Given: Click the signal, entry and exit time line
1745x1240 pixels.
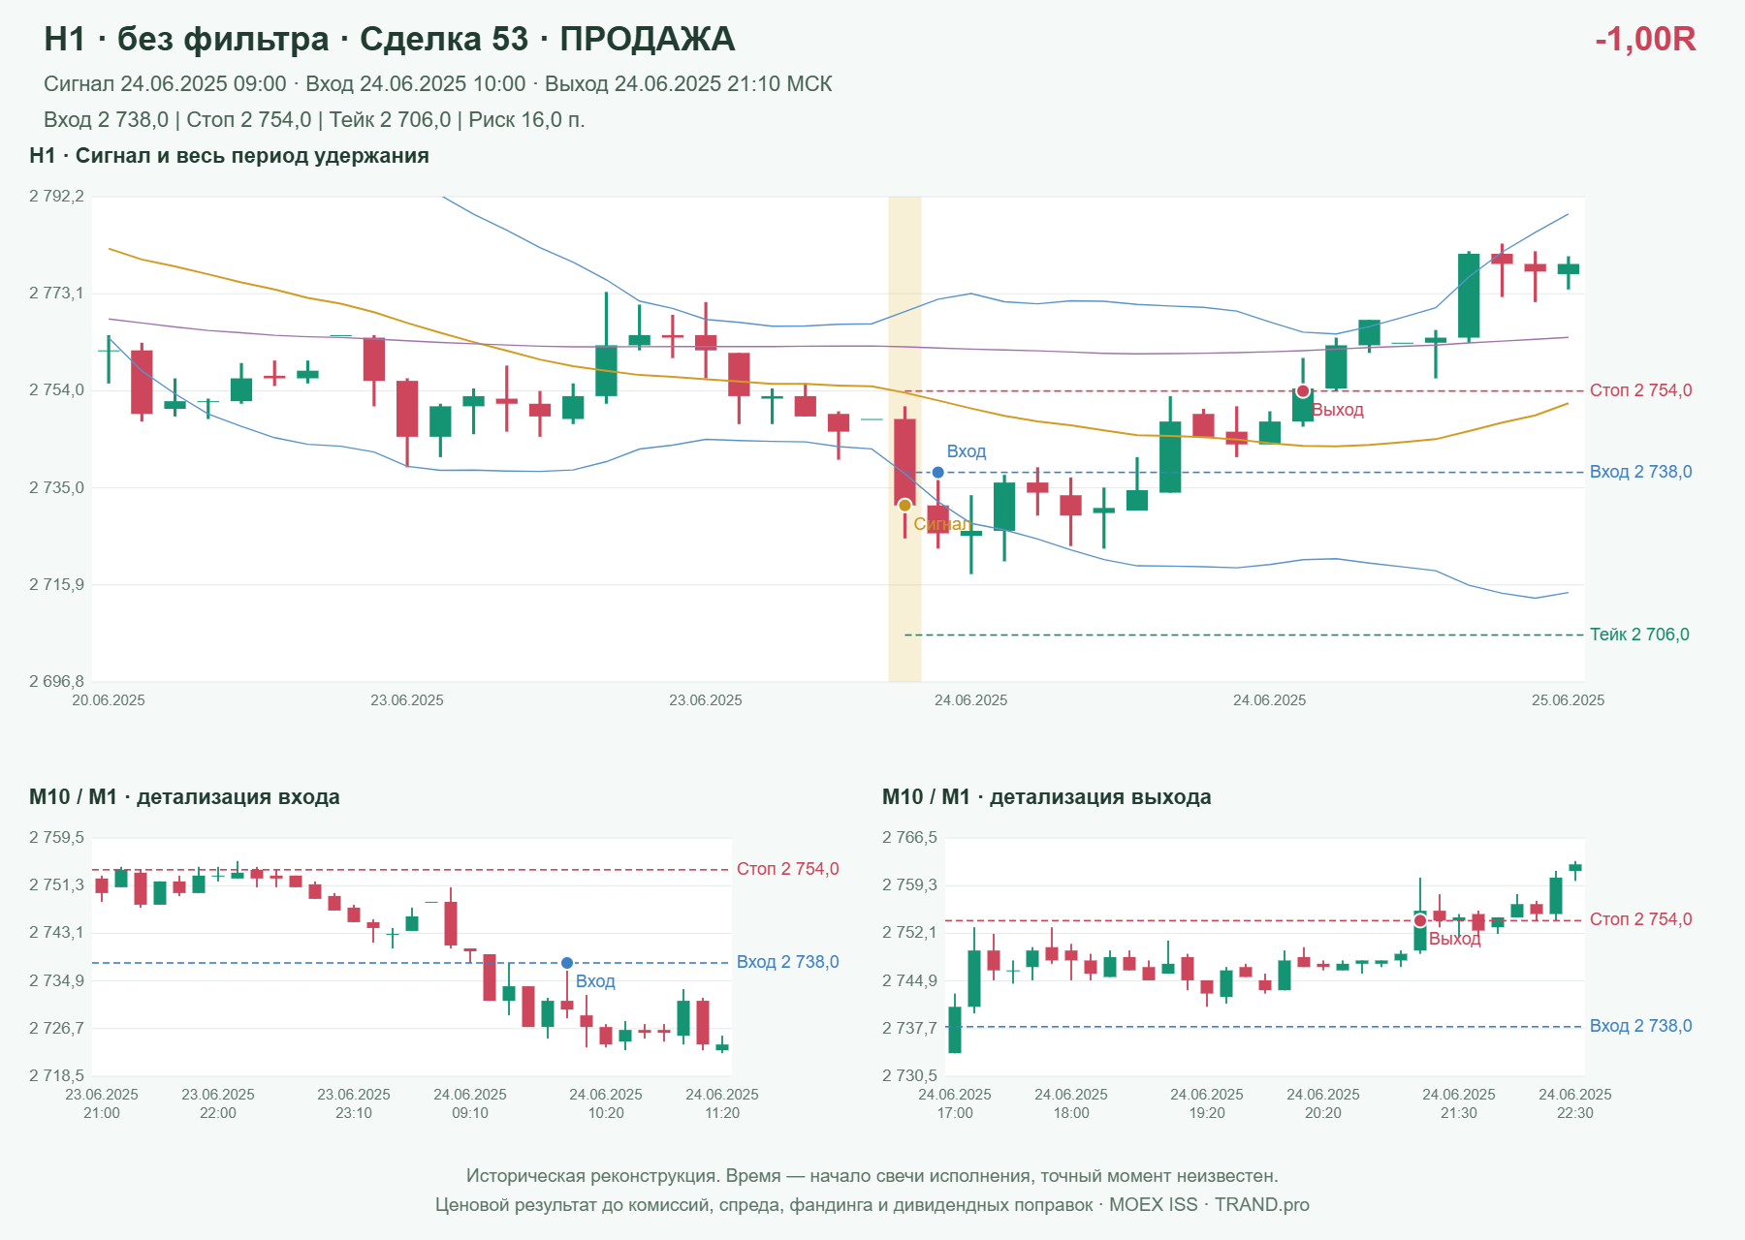Looking at the screenshot, I should (438, 84).
